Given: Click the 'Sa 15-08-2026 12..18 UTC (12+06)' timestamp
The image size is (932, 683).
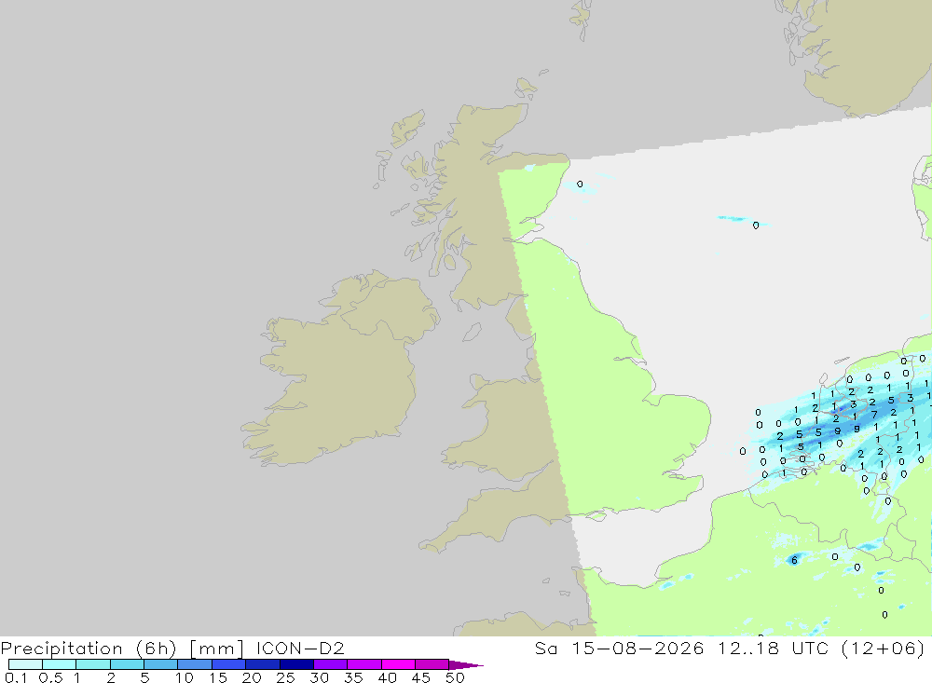Looking at the screenshot, I should (730, 648).
